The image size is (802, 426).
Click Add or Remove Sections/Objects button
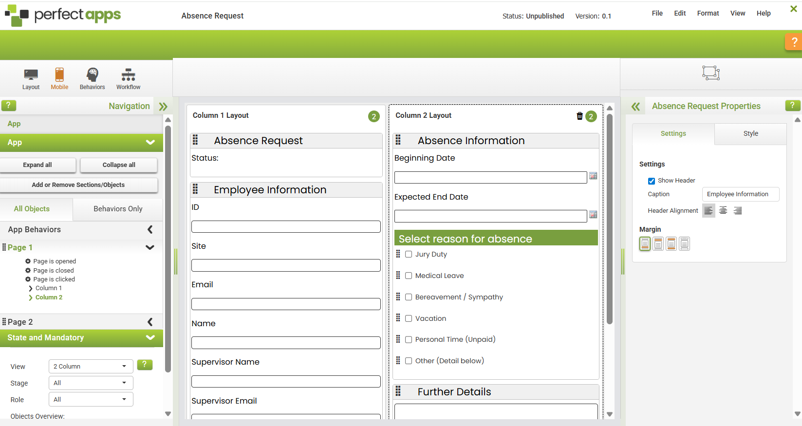tap(78, 185)
